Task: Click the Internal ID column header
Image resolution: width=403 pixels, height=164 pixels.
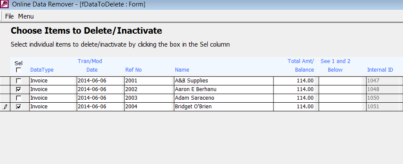Action: [x=380, y=70]
